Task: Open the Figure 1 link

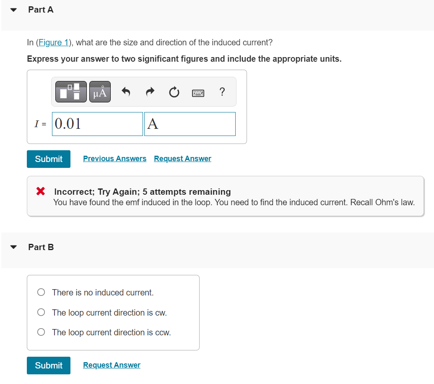Action: 53,42
